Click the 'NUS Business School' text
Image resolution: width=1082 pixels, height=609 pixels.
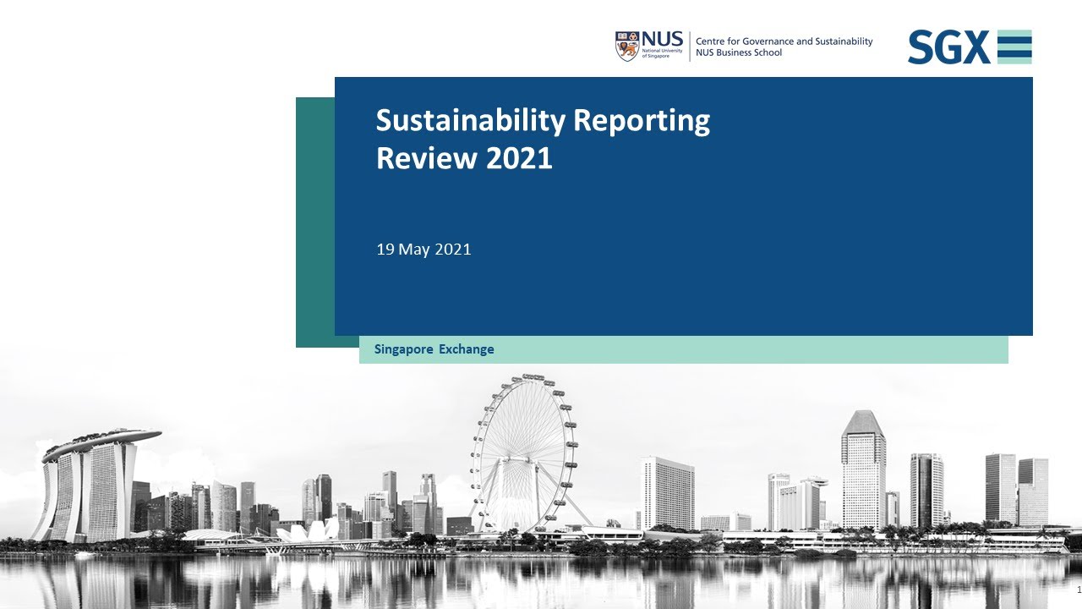pos(739,52)
